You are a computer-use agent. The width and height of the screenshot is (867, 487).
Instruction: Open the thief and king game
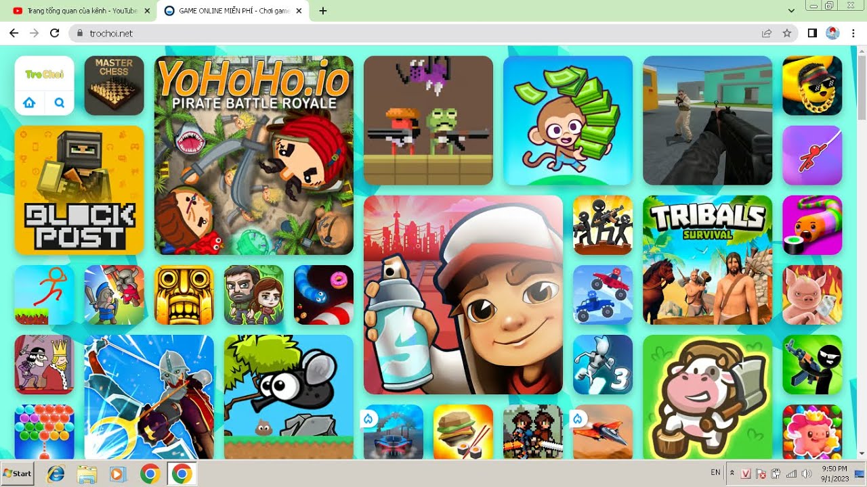tap(44, 365)
